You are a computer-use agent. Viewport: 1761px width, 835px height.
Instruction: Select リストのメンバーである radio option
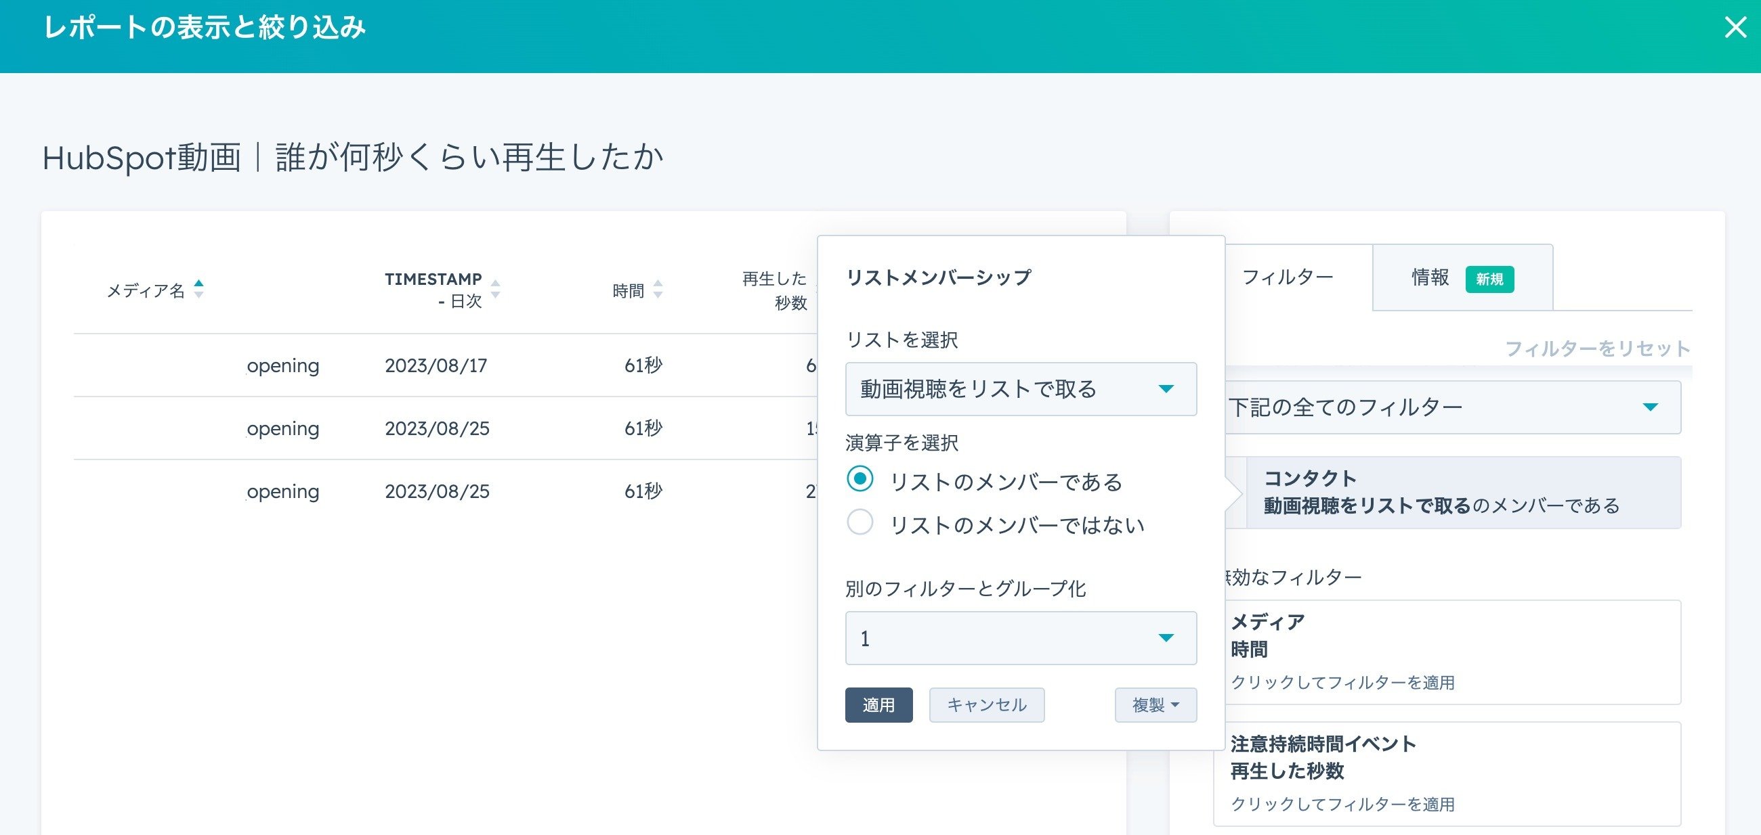click(860, 479)
